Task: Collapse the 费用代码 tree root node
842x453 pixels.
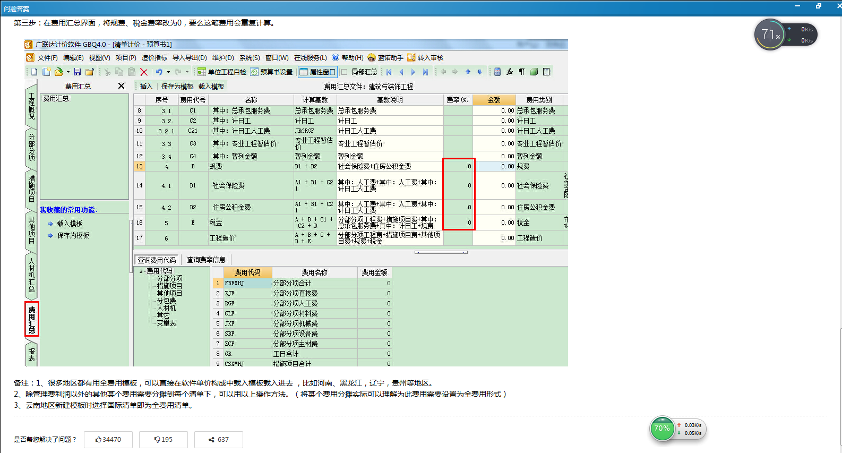Action: point(141,271)
